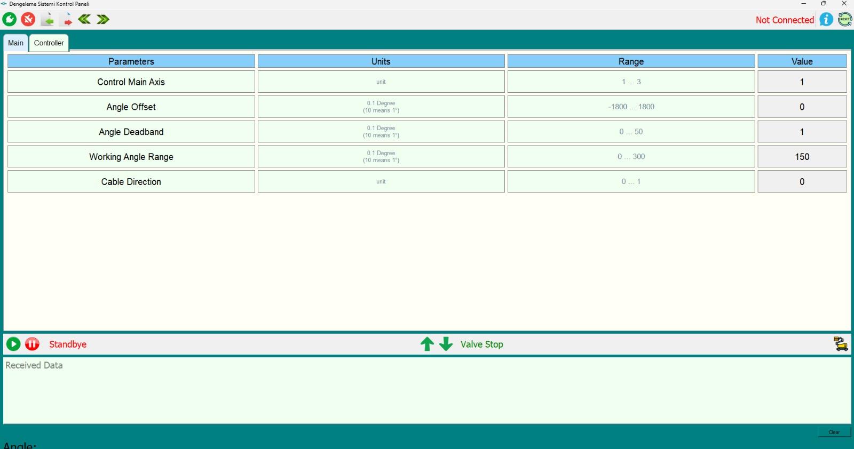
Task: Select the Working Angle Range value 150
Action: [802, 157]
